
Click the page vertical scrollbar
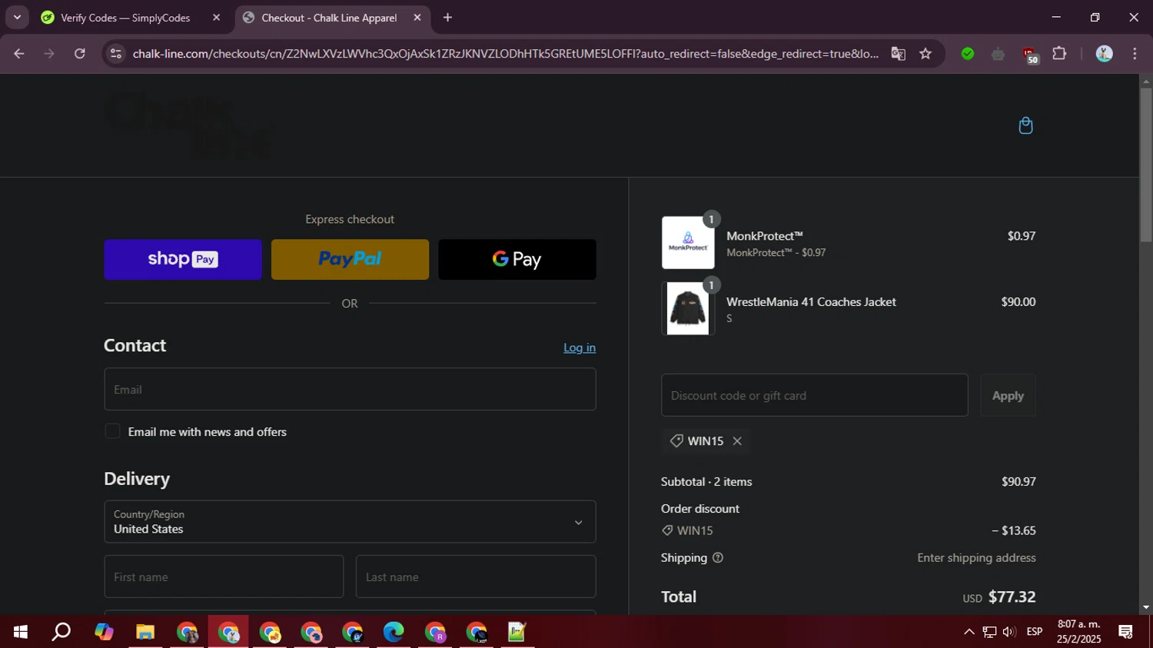1146,165
